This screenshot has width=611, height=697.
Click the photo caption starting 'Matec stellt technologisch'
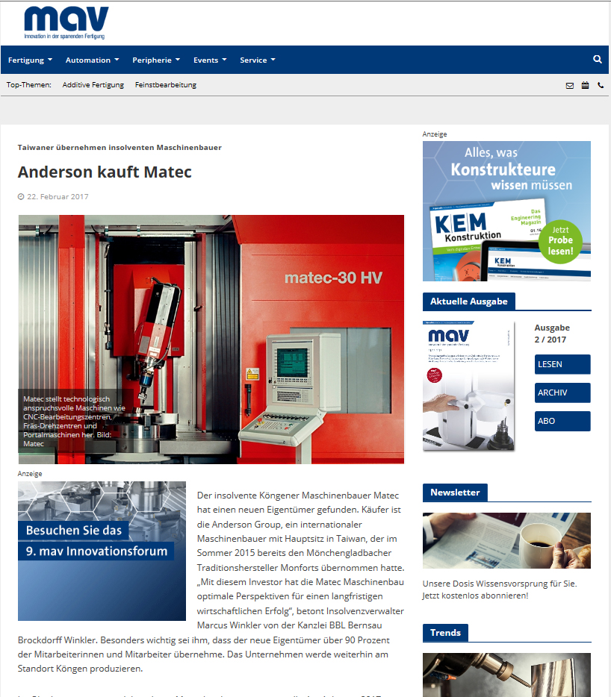click(74, 421)
